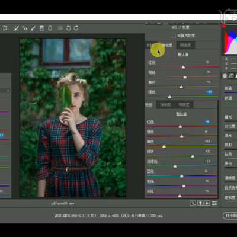This screenshot has width=237, height=237.
Task: Click the 绿色 hue slider handle
Action: [x=193, y=156]
